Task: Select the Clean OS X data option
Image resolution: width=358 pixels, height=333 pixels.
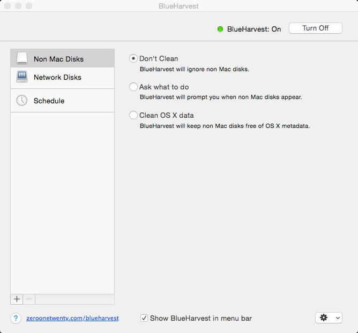Action: tap(133, 115)
